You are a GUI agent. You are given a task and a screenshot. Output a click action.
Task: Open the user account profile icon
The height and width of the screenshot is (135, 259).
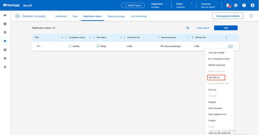click(x=252, y=5)
